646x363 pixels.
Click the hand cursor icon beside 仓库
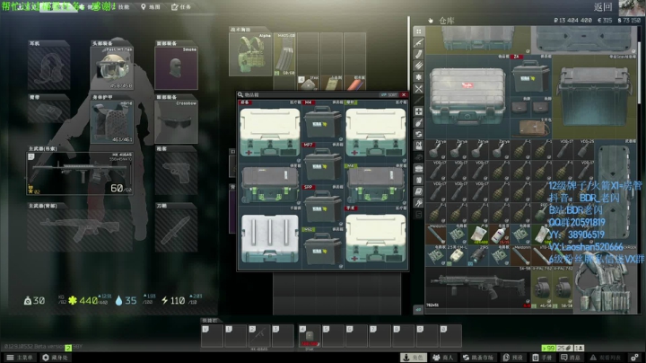pos(431,20)
